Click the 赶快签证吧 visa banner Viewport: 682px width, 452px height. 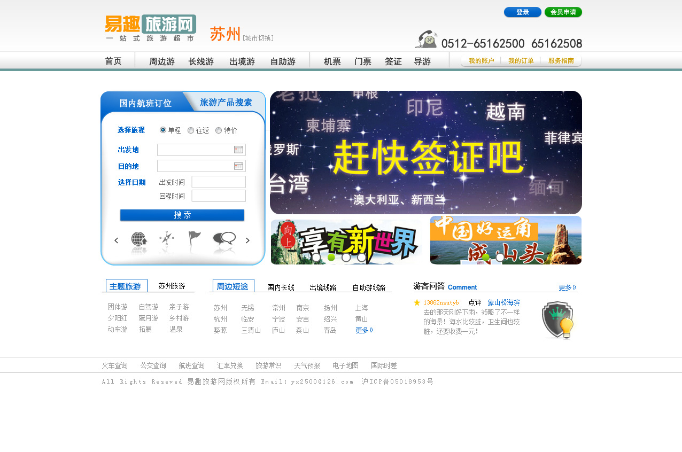pyautogui.click(x=426, y=153)
